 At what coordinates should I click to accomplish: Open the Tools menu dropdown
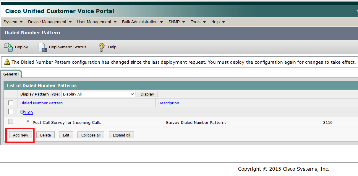click(197, 22)
